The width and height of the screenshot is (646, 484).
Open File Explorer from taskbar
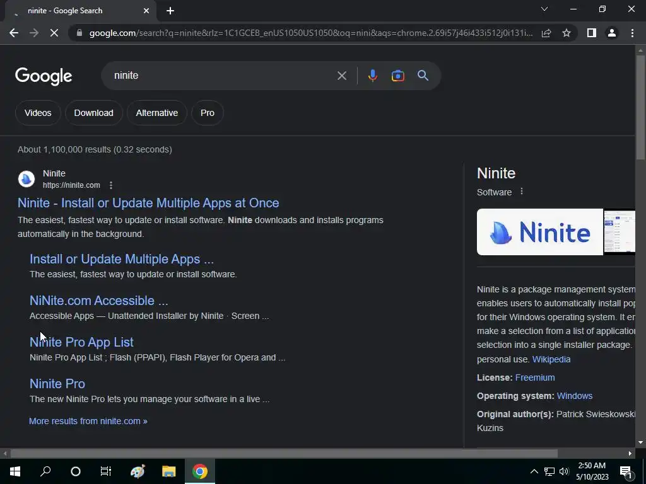[x=169, y=471]
